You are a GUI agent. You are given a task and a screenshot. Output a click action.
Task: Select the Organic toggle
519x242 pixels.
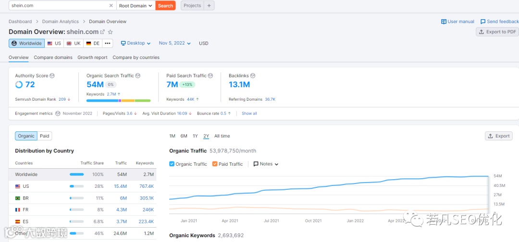coord(26,136)
